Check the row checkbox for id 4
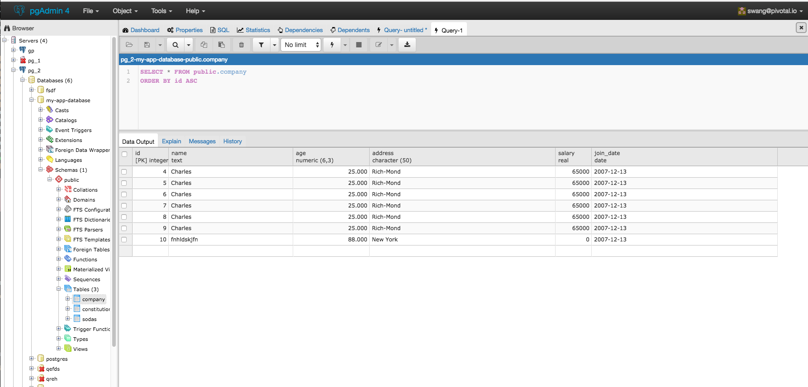Screen dimensions: 808x387 [x=124, y=172]
